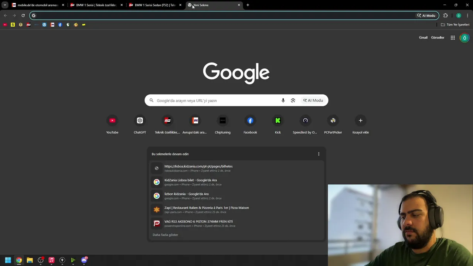Open the Gmail link
The image size is (473, 266).
click(x=423, y=38)
